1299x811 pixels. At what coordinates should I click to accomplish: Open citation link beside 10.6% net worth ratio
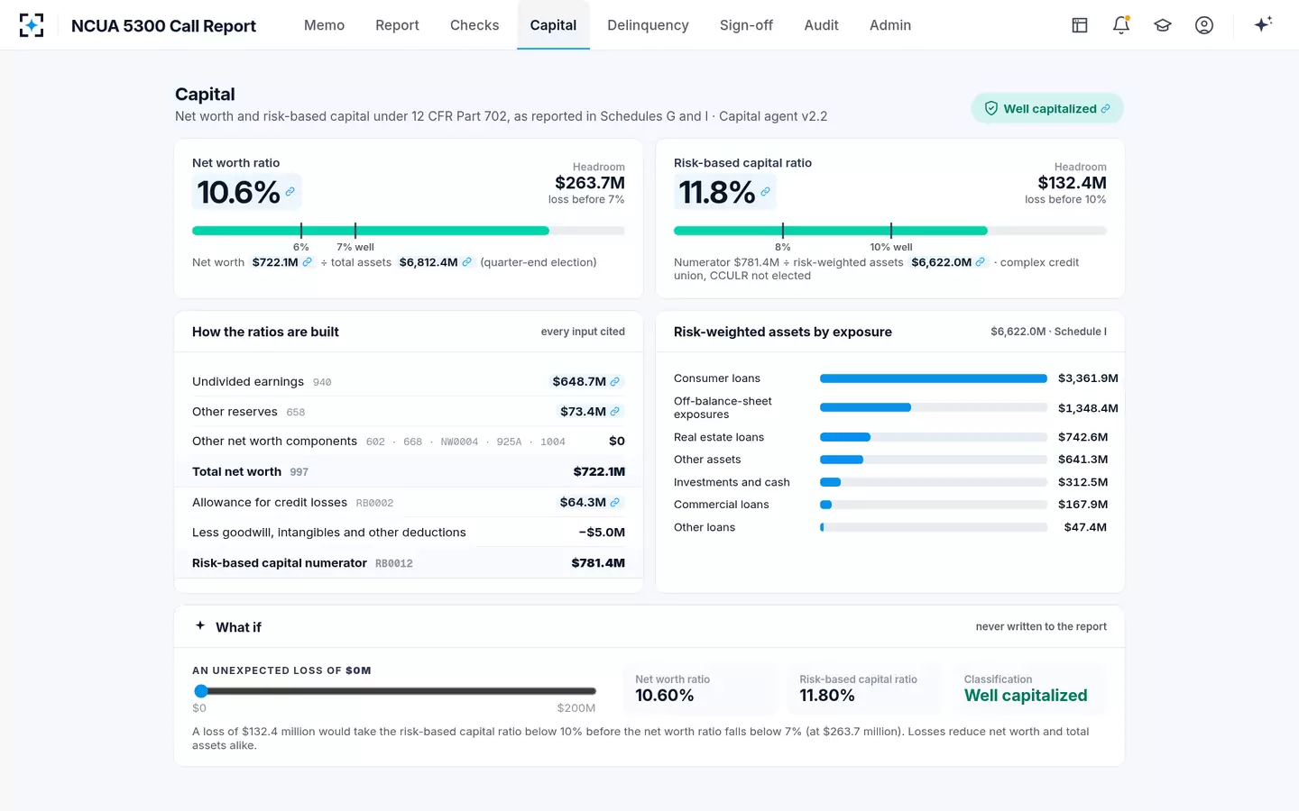(290, 192)
